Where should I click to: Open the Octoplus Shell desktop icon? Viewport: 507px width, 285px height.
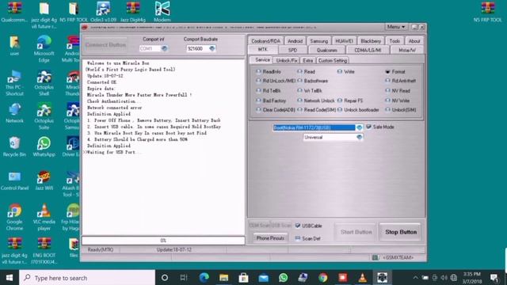(44, 83)
